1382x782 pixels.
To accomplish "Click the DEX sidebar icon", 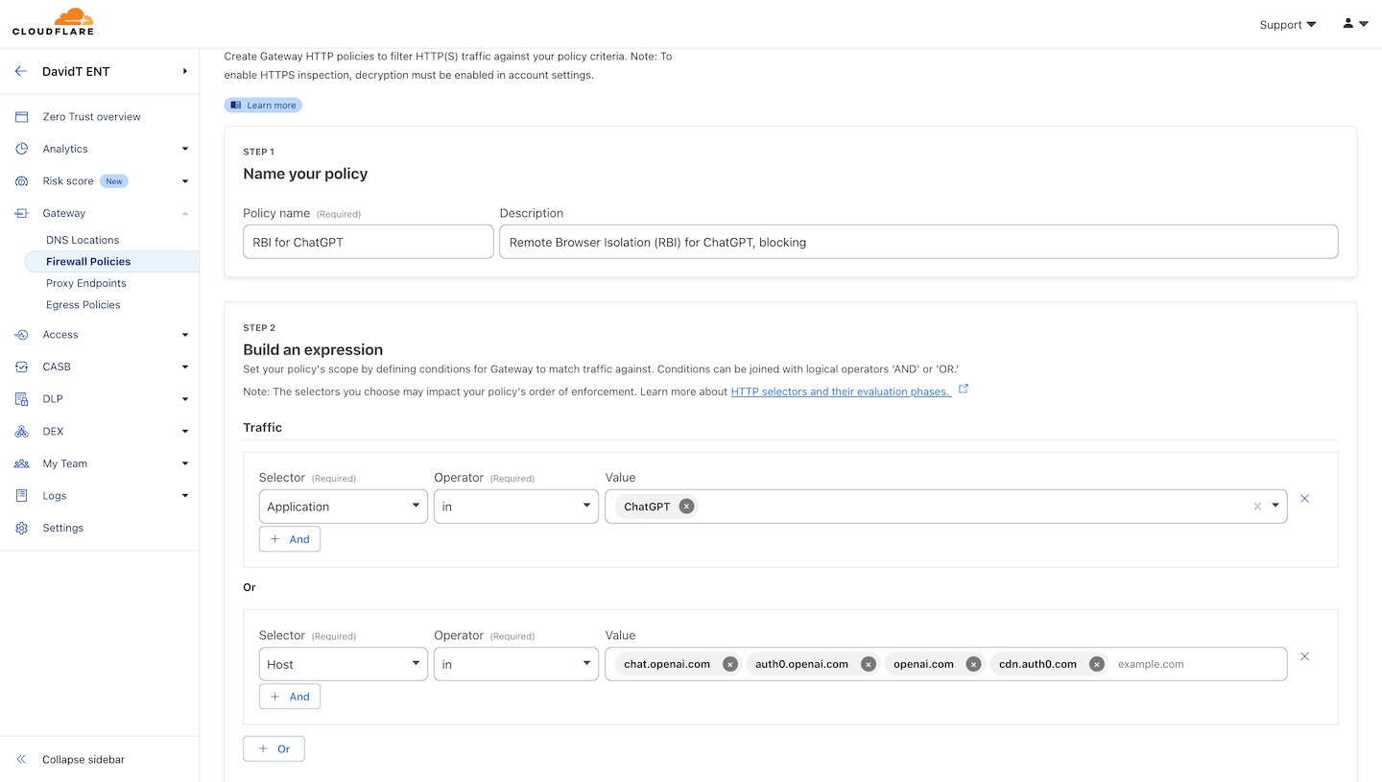I will 21,432.
